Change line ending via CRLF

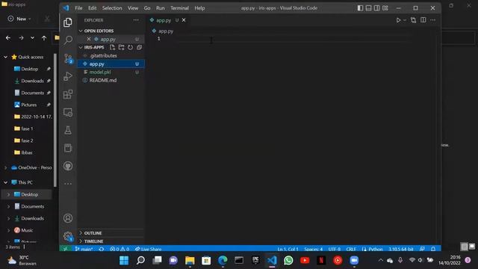pos(351,249)
